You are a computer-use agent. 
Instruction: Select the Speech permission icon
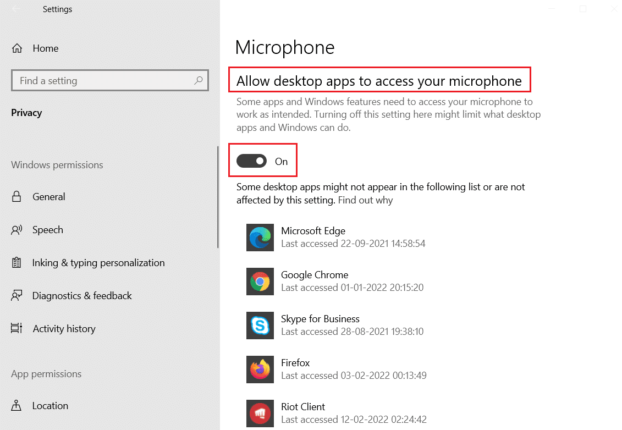[16, 230]
